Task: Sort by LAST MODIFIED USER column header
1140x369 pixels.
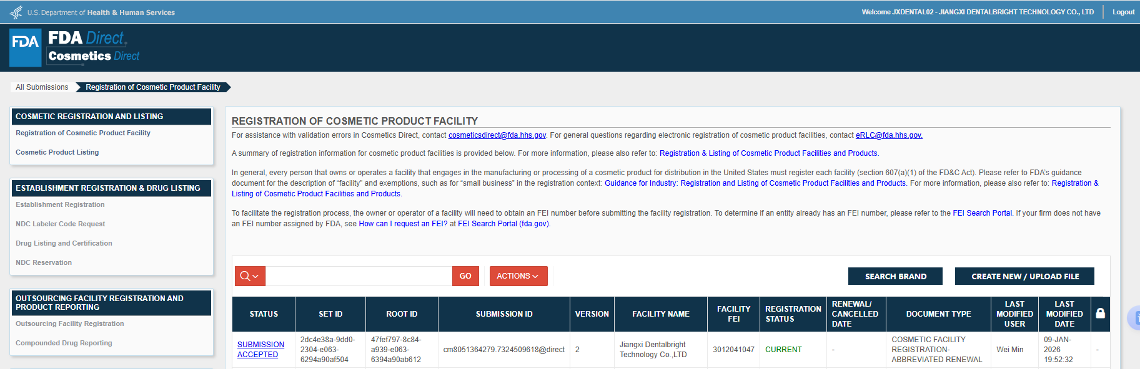Action: 1014,314
